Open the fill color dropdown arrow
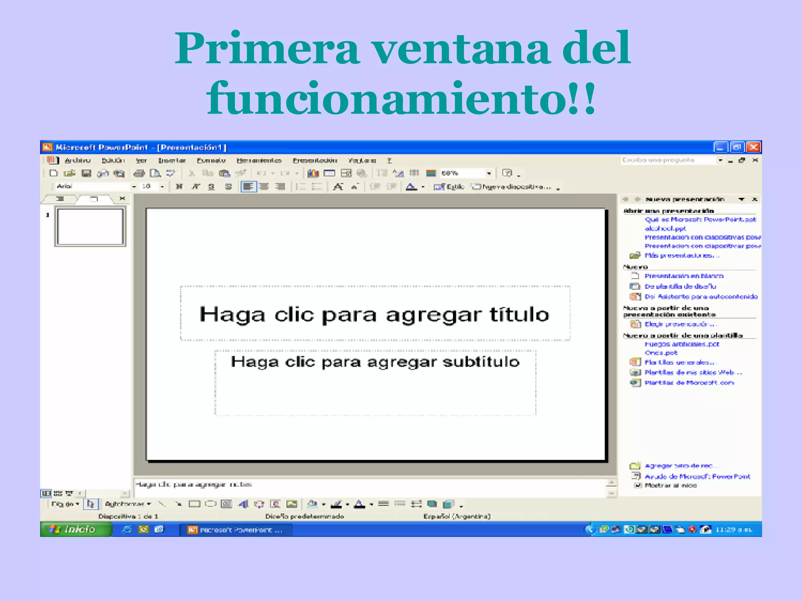The image size is (802, 601). pyautogui.click(x=323, y=504)
